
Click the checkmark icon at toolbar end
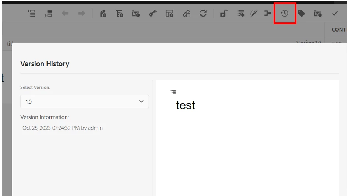click(335, 14)
